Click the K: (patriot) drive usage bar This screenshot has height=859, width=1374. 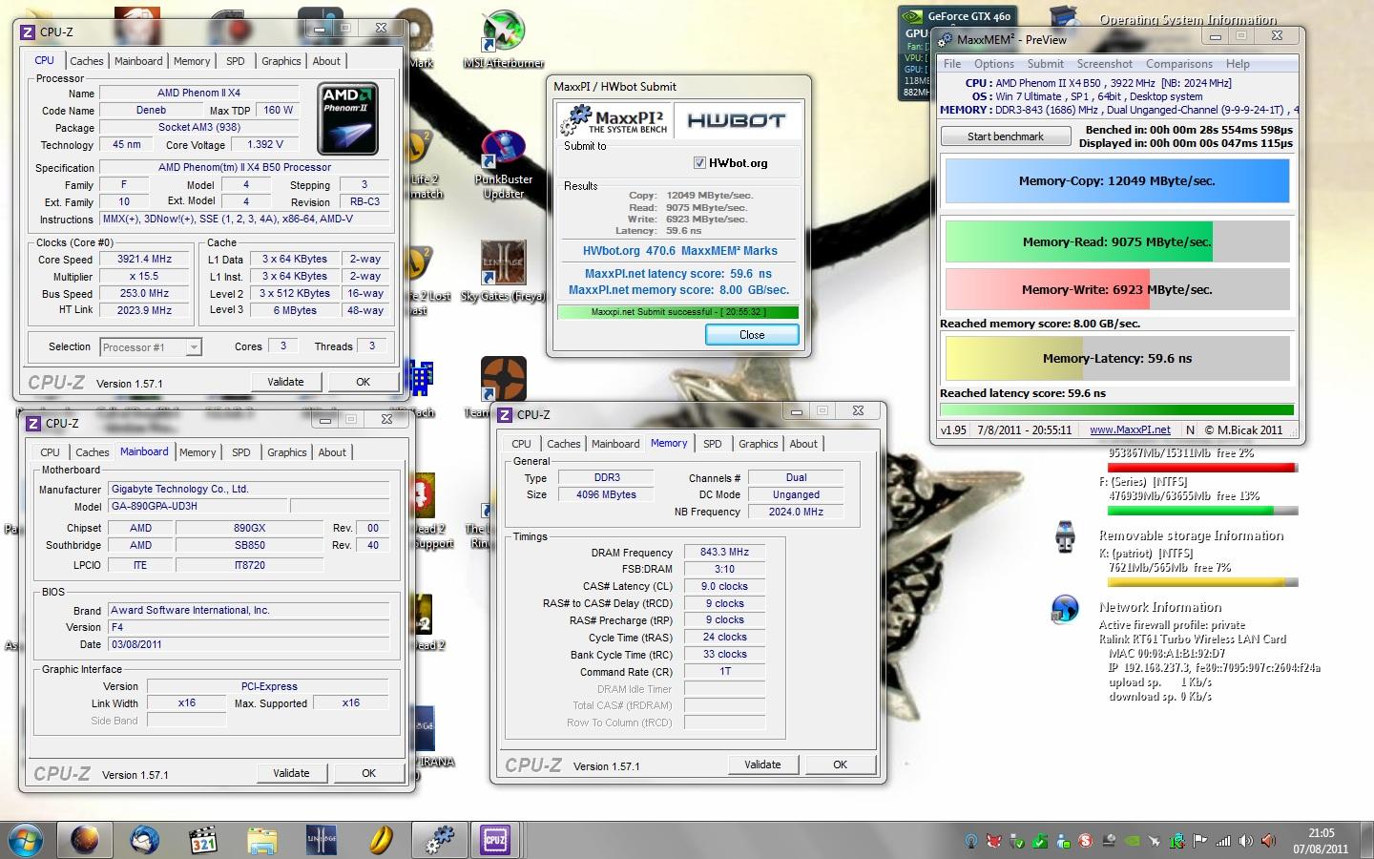pos(1202,582)
